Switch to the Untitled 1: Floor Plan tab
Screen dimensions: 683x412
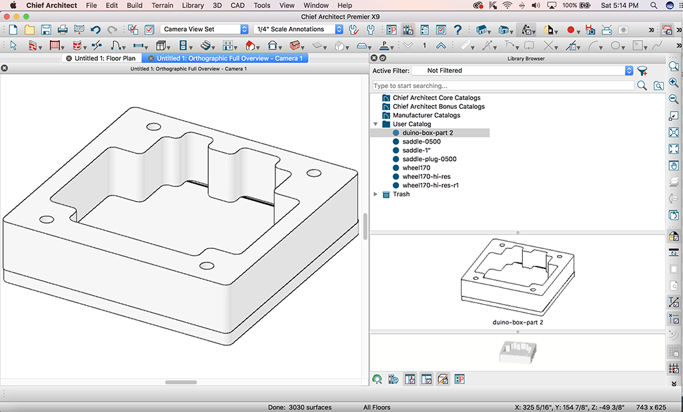click(104, 58)
